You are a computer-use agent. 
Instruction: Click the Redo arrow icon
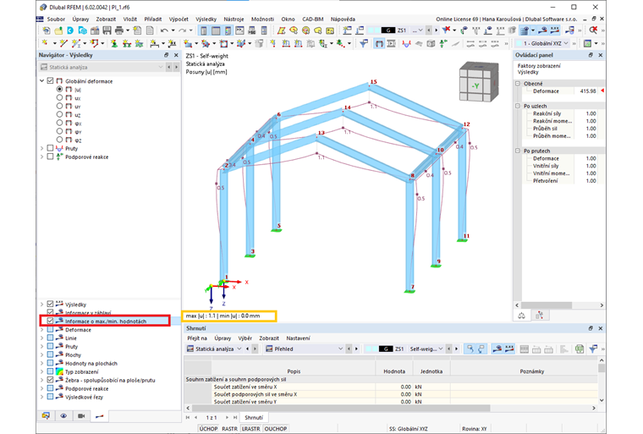(183, 30)
